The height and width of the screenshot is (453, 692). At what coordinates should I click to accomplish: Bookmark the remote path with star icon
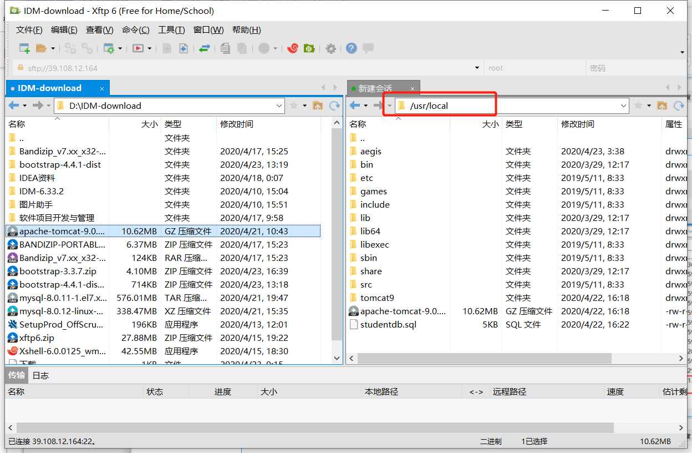click(x=638, y=105)
